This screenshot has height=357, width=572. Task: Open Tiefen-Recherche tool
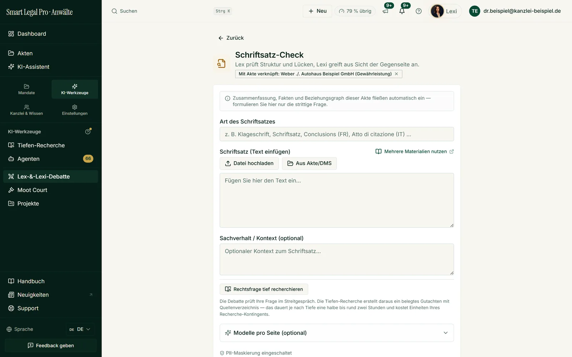click(51, 145)
